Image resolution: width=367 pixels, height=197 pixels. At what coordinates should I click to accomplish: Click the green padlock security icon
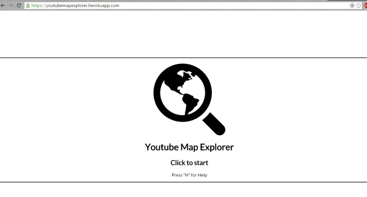(x=28, y=6)
